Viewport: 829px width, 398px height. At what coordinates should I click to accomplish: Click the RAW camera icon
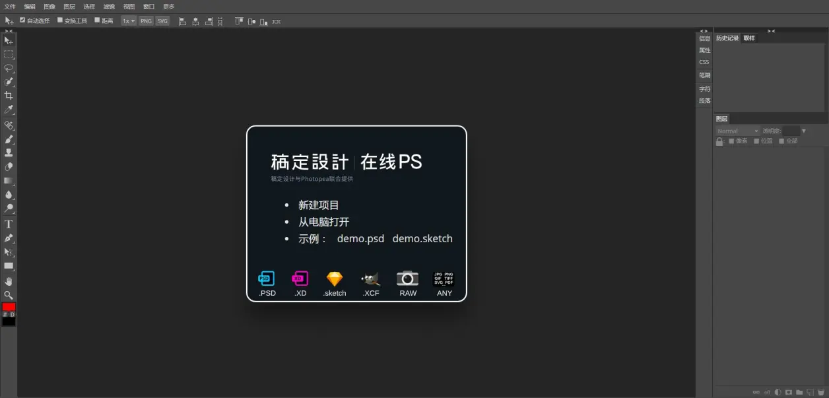pyautogui.click(x=408, y=279)
